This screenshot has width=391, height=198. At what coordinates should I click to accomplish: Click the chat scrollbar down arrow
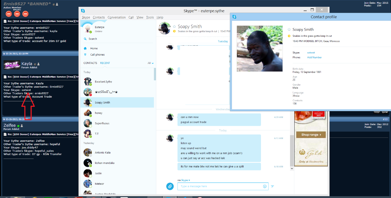pos(292,169)
